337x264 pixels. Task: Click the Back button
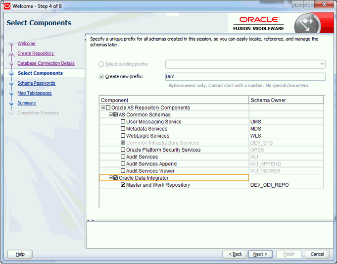(235, 254)
